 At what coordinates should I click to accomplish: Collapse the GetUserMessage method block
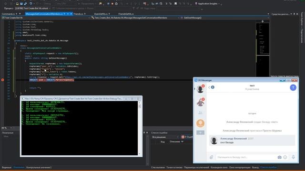point(15,58)
